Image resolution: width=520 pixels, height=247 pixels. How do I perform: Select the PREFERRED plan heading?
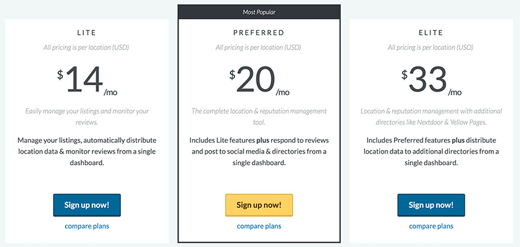259,32
